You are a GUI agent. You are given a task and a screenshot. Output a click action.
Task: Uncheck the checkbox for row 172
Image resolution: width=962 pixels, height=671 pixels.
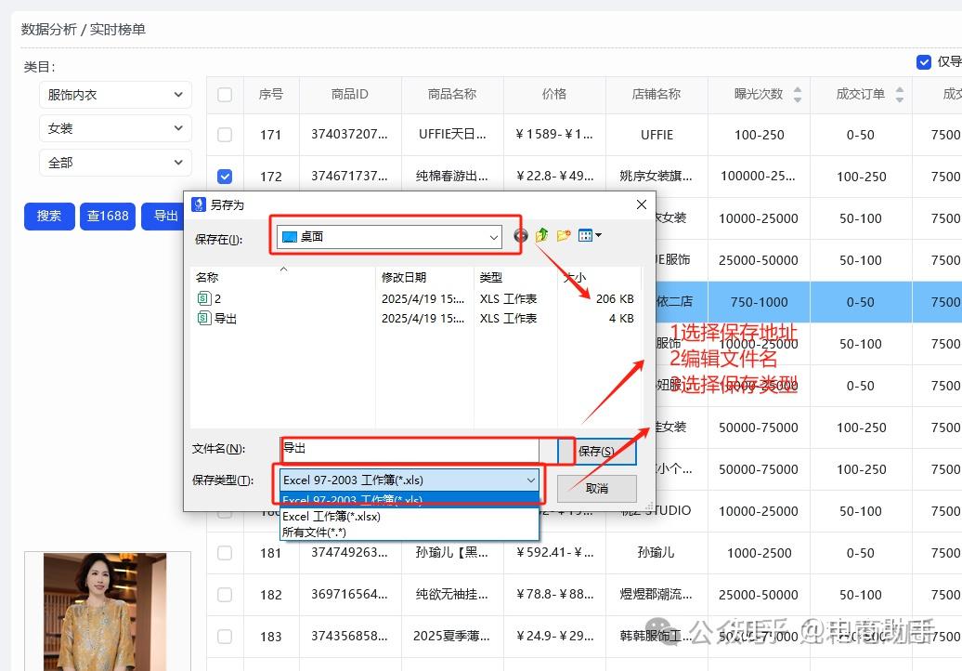click(x=225, y=176)
